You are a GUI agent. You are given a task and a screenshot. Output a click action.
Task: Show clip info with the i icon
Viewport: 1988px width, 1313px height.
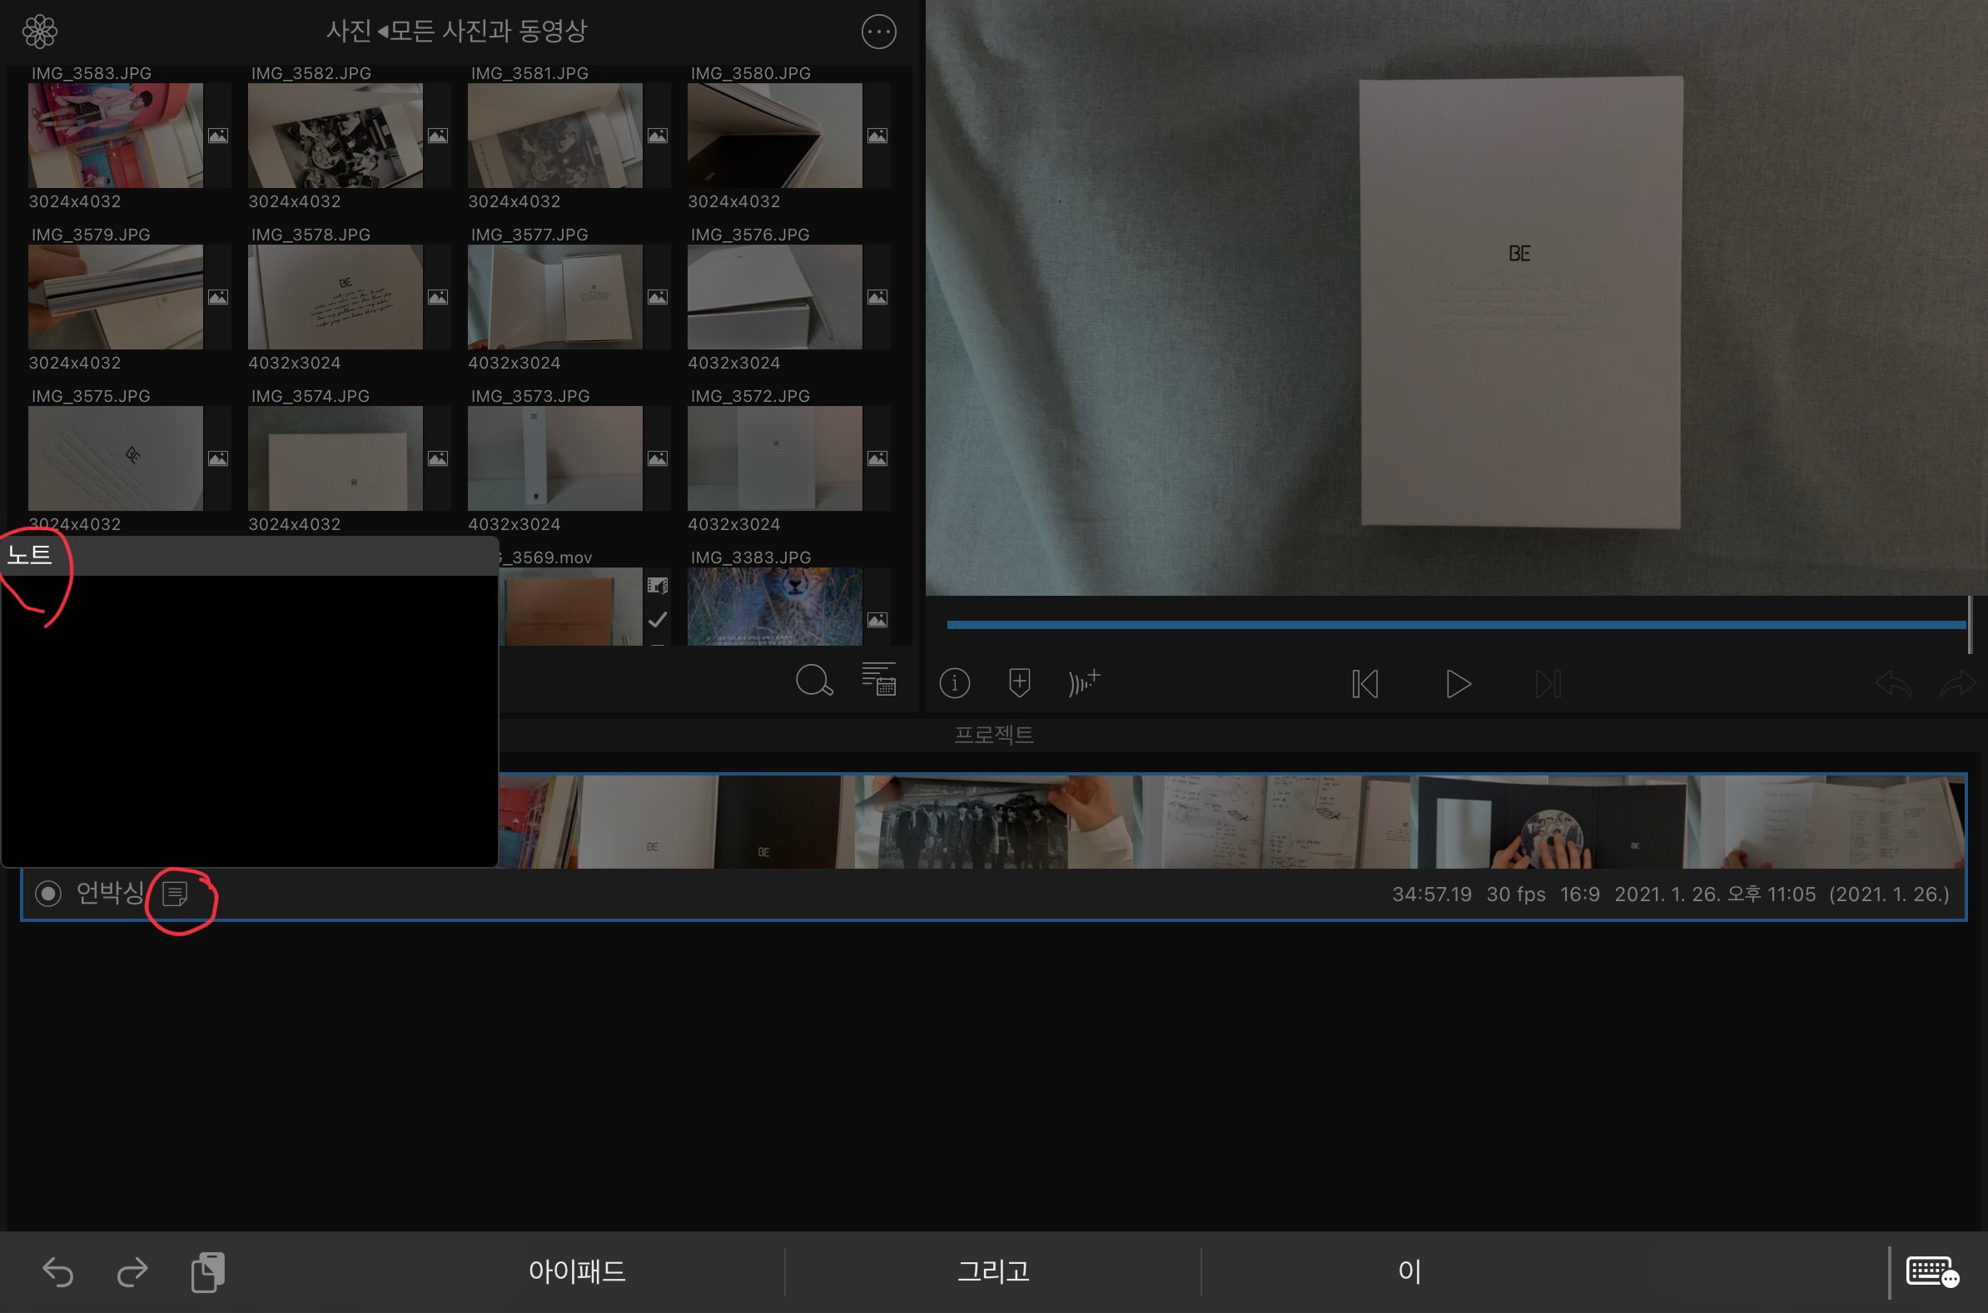pyautogui.click(x=954, y=683)
